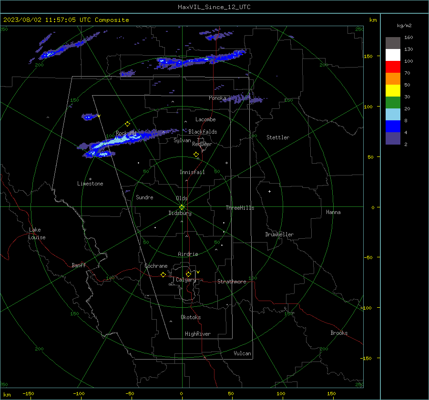Click the small blue echo cell northwest of RockyMH
Screen dimensions: 429x400
(x=89, y=117)
